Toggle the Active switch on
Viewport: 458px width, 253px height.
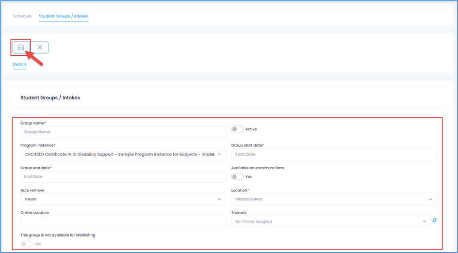click(237, 129)
